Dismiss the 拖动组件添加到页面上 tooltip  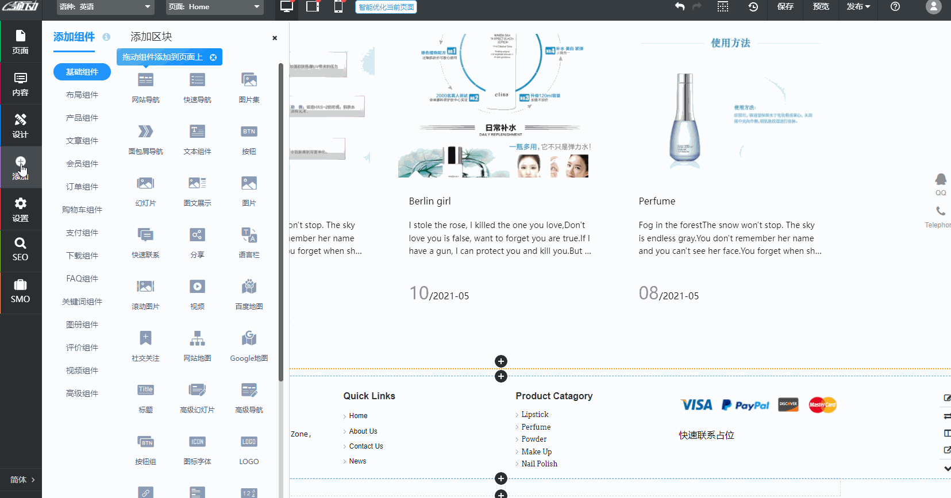coord(213,57)
